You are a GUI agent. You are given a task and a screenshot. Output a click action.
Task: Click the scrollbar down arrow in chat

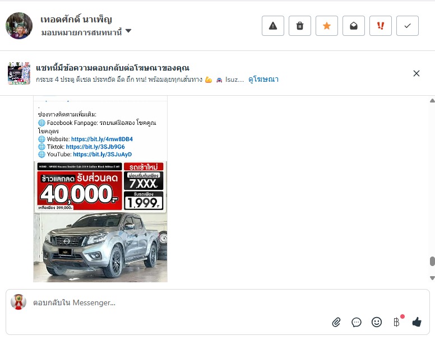pos(432,278)
